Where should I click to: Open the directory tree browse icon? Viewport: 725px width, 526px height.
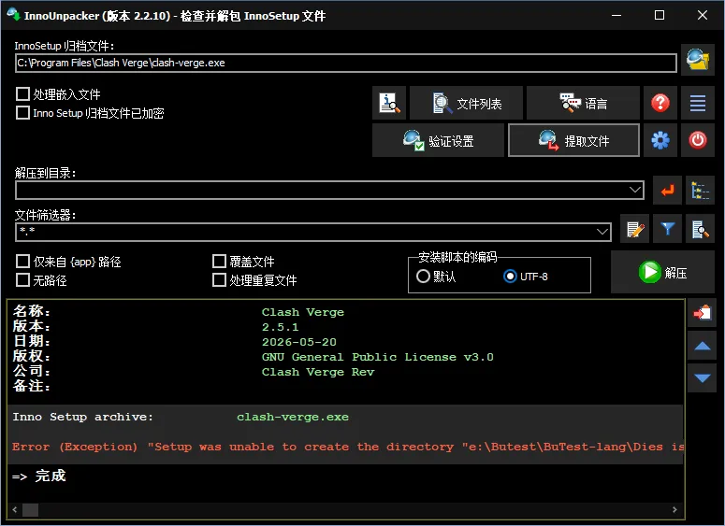[x=700, y=191]
